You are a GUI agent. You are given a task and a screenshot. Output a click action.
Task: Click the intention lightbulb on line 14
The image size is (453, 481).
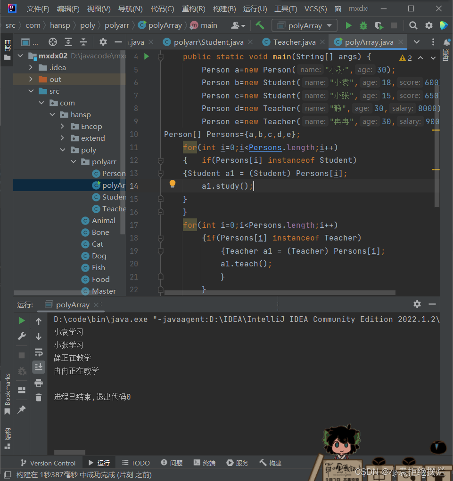click(x=173, y=184)
